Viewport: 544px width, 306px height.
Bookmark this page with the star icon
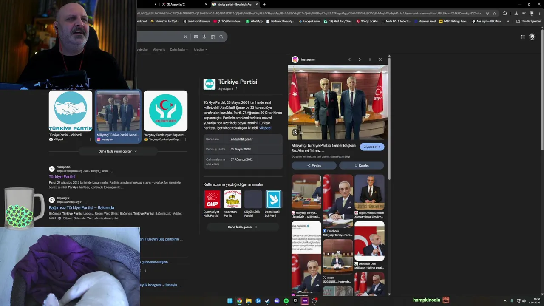tap(494, 13)
